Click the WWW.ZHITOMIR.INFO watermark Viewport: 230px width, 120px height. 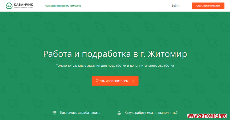207,116
